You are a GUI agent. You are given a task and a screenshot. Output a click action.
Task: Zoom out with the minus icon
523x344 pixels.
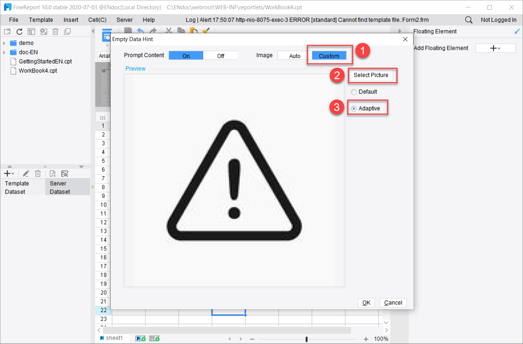252,339
